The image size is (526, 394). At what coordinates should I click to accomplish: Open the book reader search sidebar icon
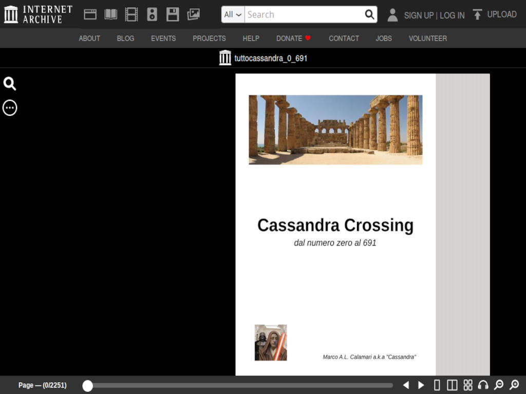click(10, 84)
